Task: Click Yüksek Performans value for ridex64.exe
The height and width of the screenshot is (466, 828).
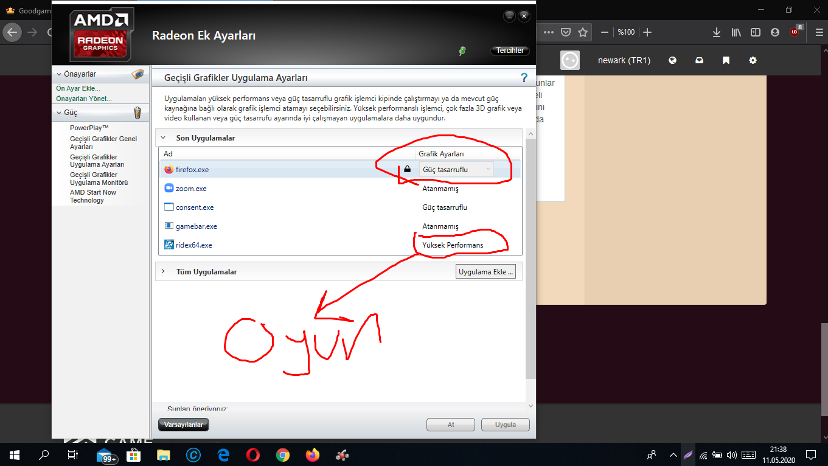Action: coord(453,245)
